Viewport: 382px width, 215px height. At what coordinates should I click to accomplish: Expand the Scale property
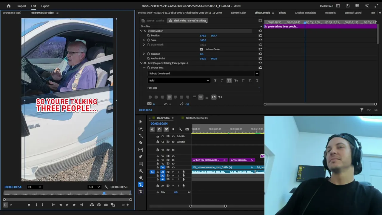(144, 40)
